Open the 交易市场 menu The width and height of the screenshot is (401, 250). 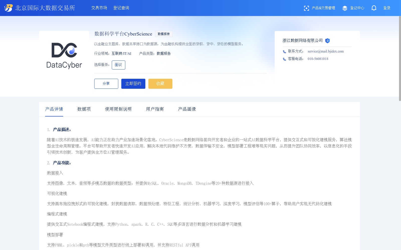99,8
